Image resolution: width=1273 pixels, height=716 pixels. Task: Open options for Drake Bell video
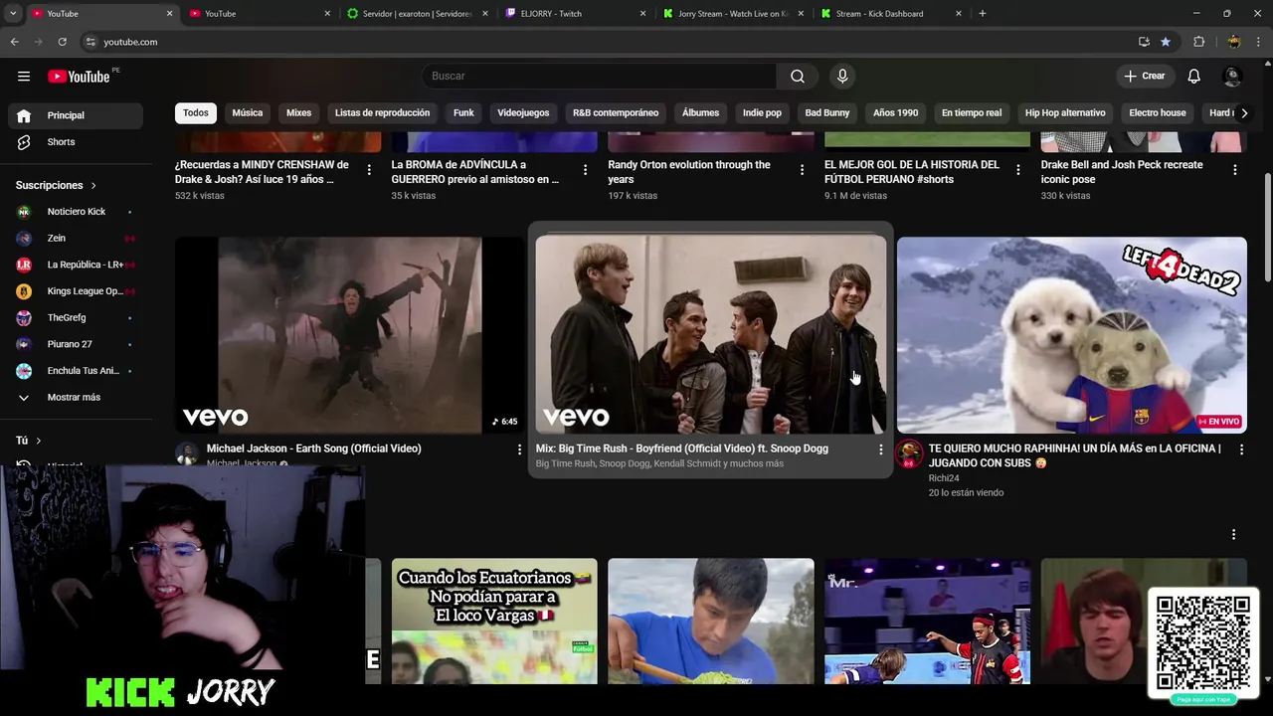click(1234, 170)
